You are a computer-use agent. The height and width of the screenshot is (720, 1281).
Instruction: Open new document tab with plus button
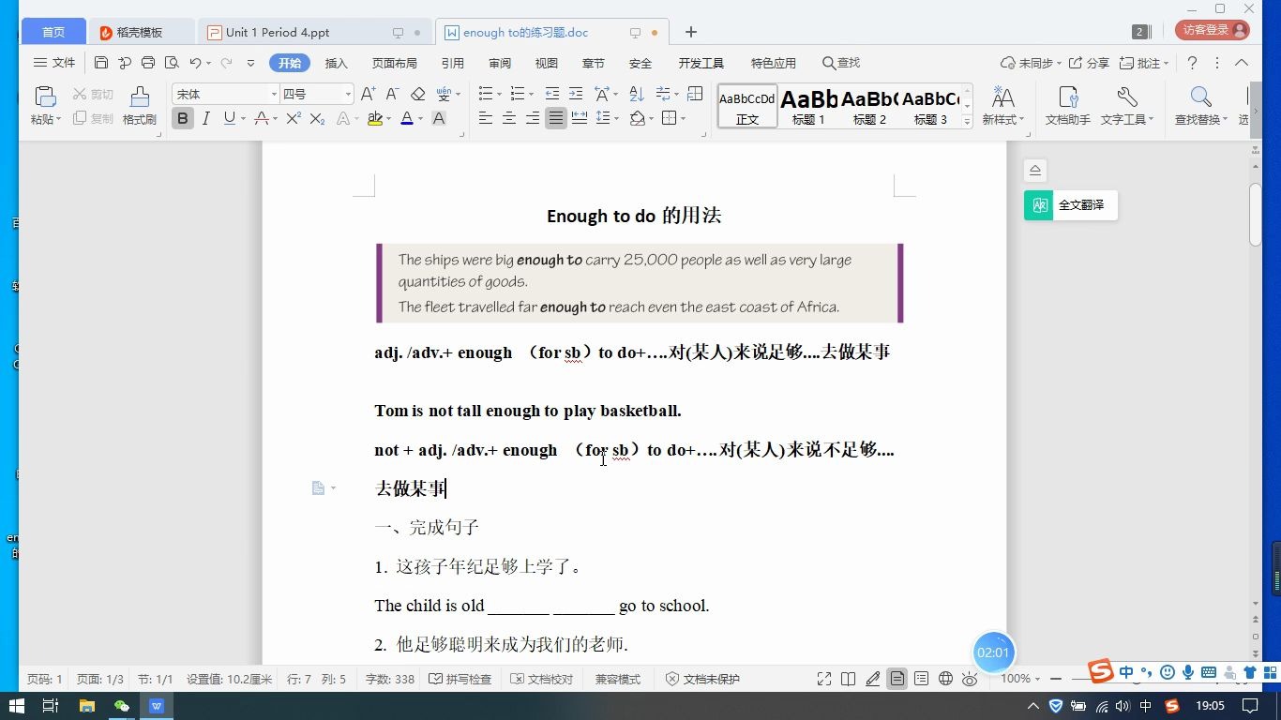pyautogui.click(x=691, y=32)
